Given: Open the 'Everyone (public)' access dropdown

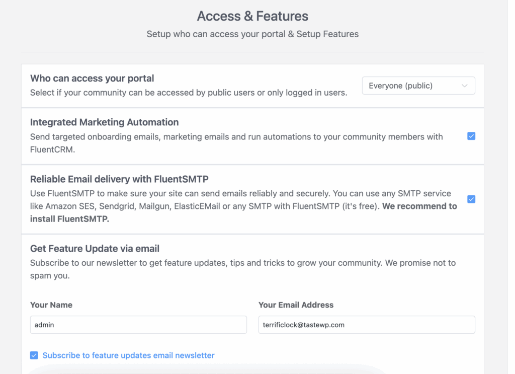Looking at the screenshot, I should 418,86.
